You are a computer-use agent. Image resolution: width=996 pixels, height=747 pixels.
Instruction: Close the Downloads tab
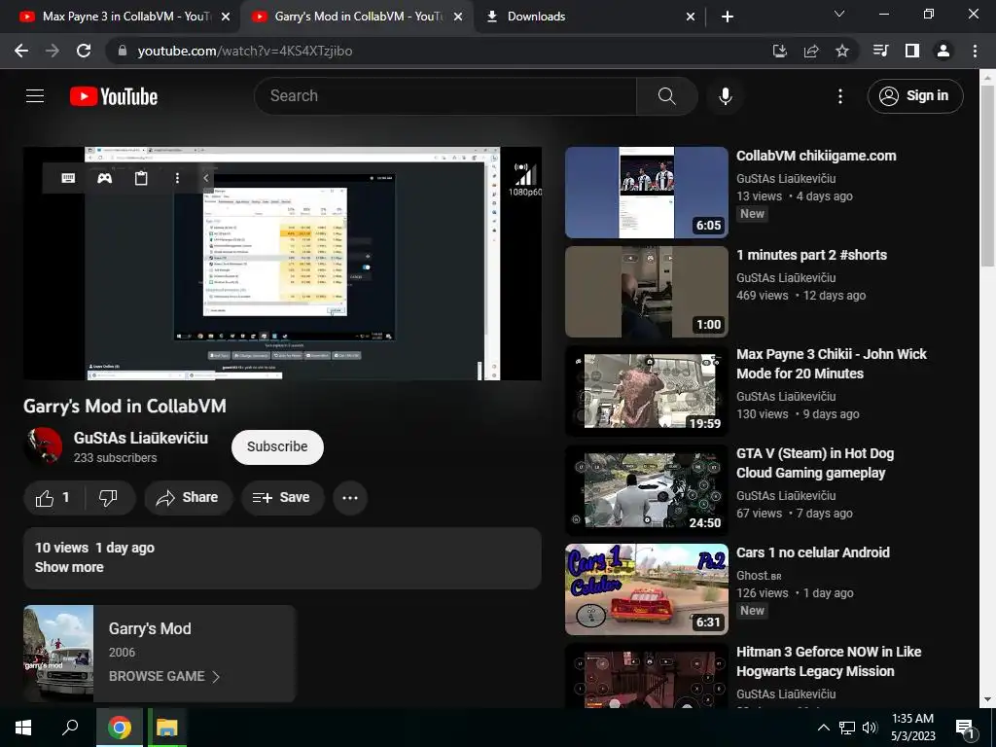point(691,18)
